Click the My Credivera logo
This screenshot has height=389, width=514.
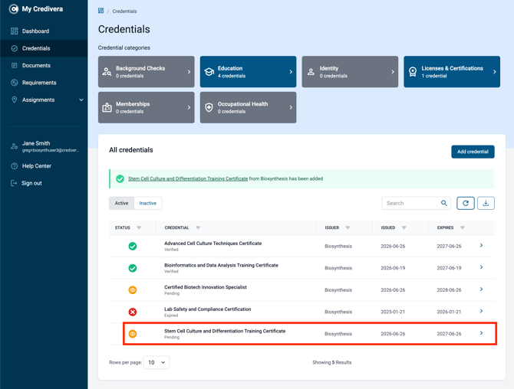click(x=35, y=9)
